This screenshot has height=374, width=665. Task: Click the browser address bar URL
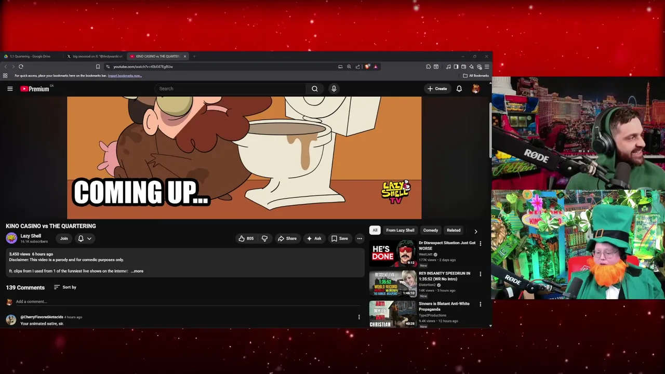(x=143, y=66)
